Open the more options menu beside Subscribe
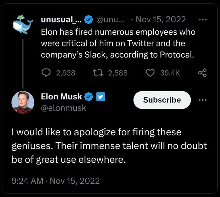220x197 pixels. click(202, 100)
